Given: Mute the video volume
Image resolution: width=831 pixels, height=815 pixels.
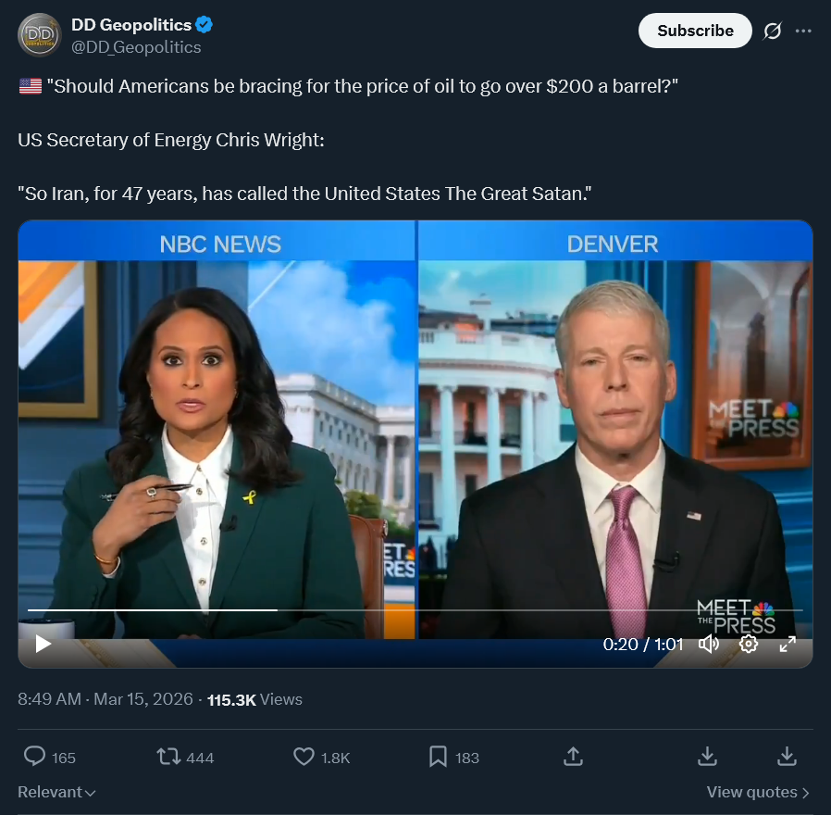Looking at the screenshot, I should click(x=709, y=644).
